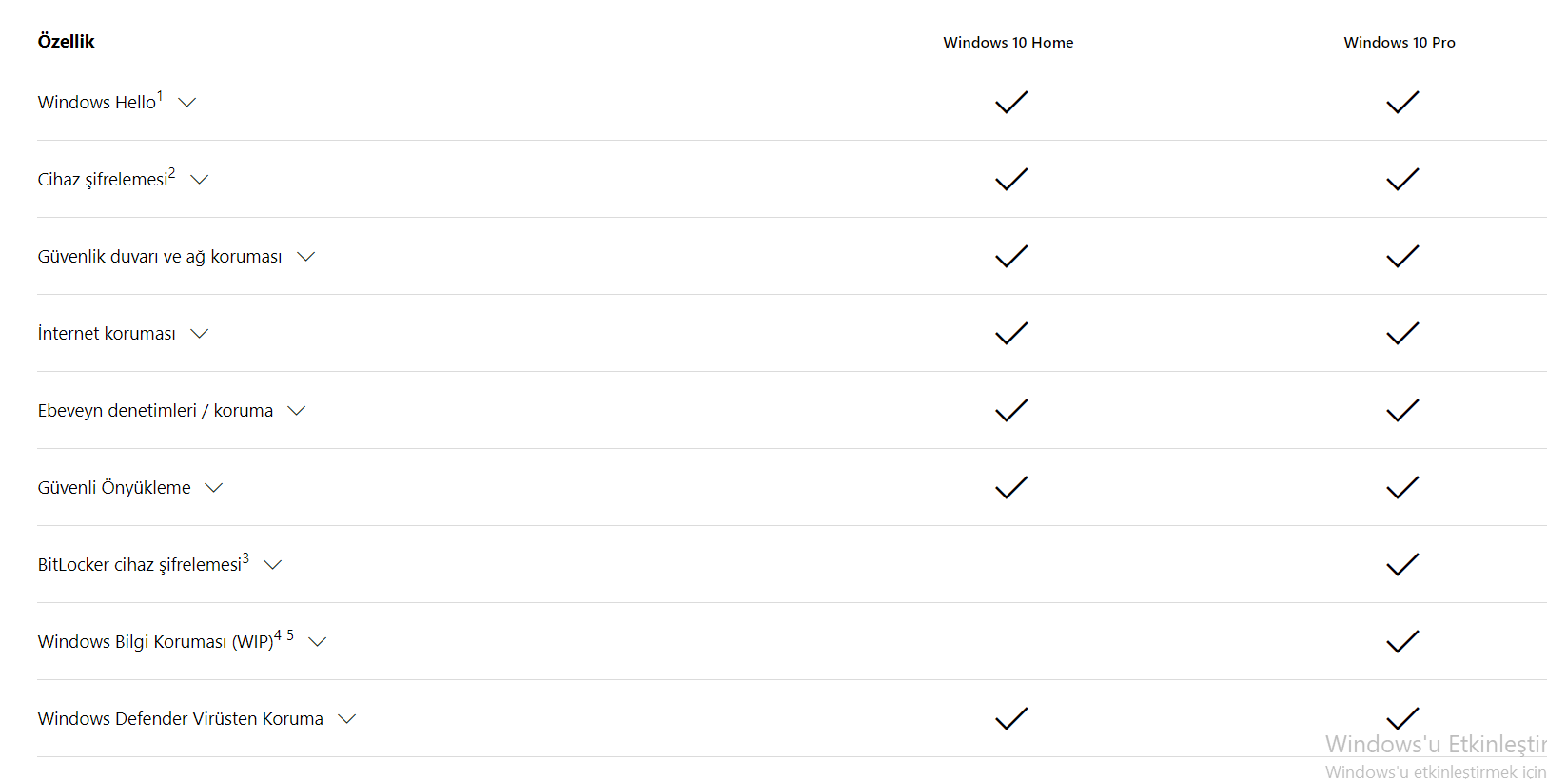Expand Ebeveyn denetimleri / koruma chevron
Viewport: 1547px width, 779px height.
click(297, 411)
